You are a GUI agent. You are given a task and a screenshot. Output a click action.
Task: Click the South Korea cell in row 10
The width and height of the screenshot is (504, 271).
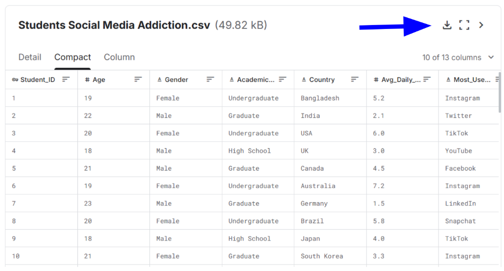point(322,256)
